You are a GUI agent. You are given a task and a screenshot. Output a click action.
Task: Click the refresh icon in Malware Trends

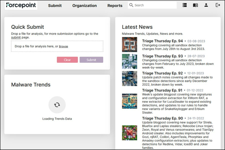(x=57, y=105)
